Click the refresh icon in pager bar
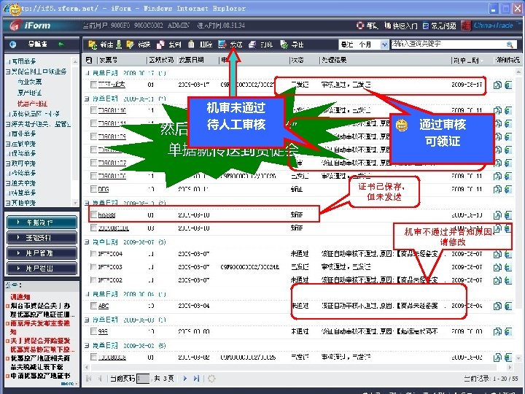Viewport: 525px width, 394px height. click(211, 379)
